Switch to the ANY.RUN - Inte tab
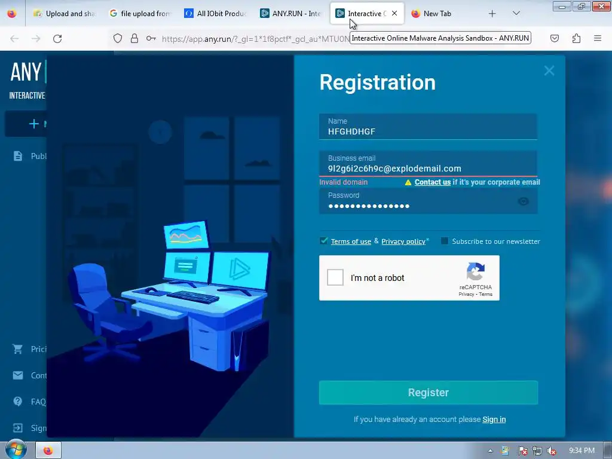Screen dimensions: 612x459 (x=291, y=14)
